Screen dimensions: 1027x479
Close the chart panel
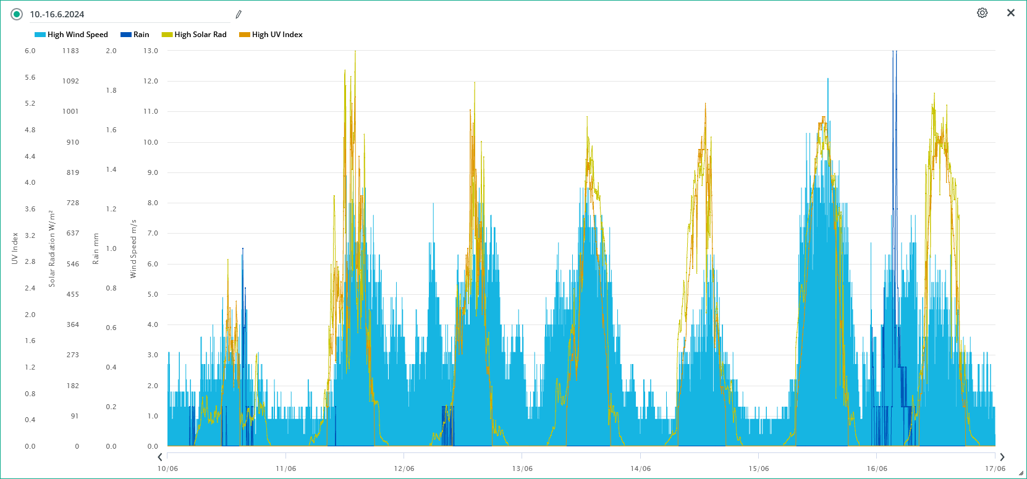1011,13
